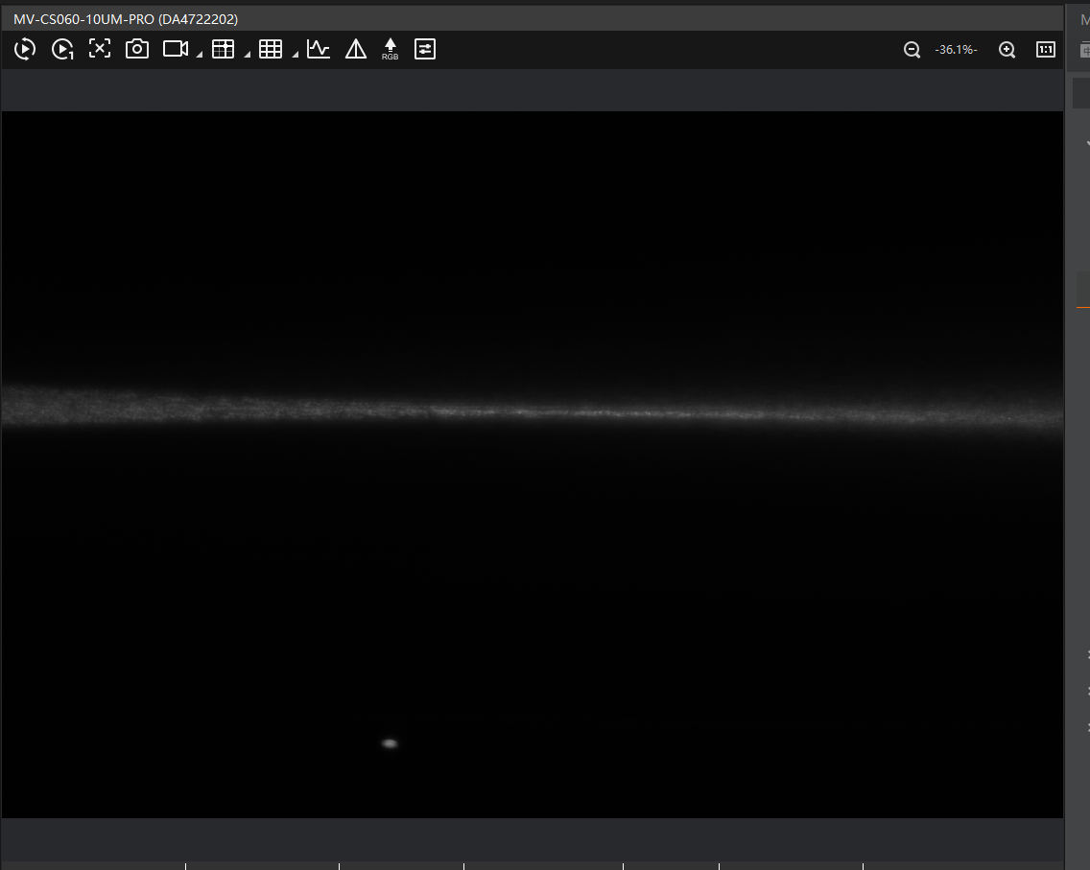This screenshot has width=1090, height=870.
Task: Trigger single frame acquisition icon
Action: click(62, 49)
